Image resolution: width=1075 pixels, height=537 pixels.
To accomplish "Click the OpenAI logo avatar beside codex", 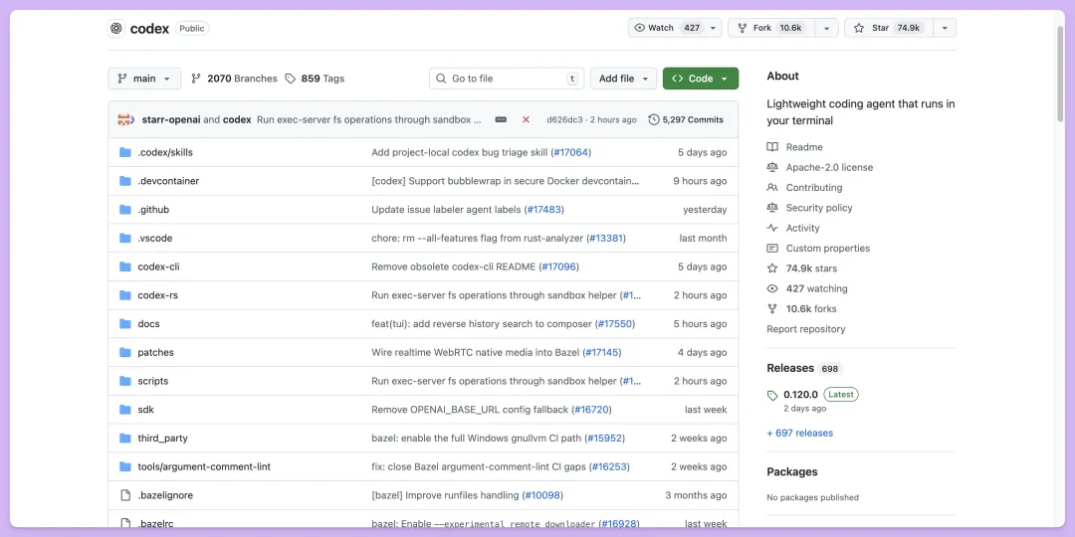I will tap(115, 28).
